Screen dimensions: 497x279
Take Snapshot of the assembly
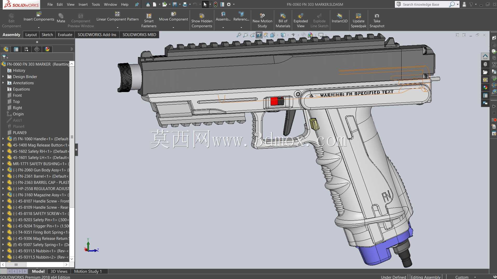(377, 20)
